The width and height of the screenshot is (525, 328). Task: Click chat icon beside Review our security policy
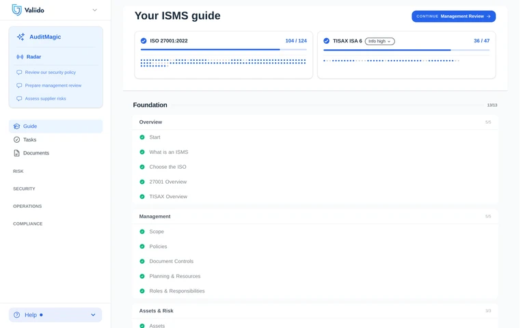(19, 72)
